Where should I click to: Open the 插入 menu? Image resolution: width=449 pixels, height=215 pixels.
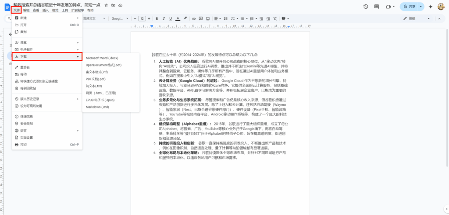point(46,10)
